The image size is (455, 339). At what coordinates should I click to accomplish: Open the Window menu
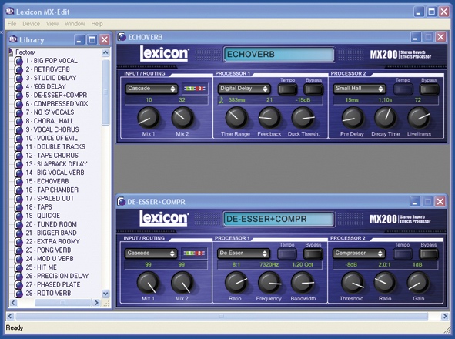(x=75, y=24)
